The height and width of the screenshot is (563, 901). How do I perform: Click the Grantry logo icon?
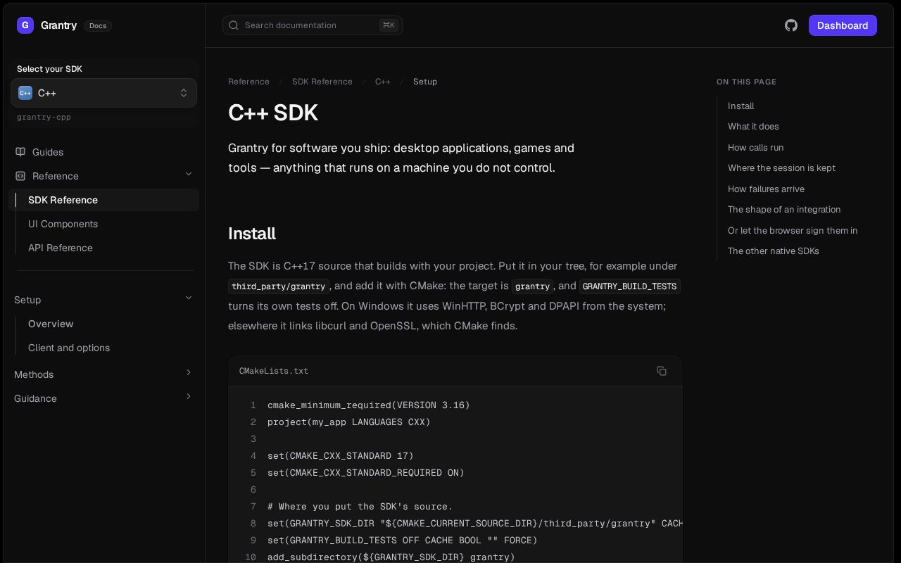click(x=25, y=25)
